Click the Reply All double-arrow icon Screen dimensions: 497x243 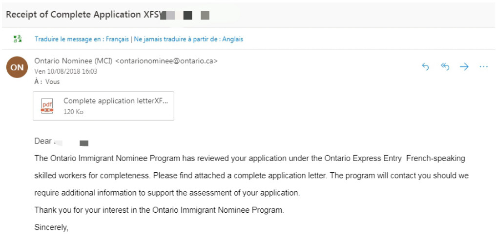[x=445, y=66]
